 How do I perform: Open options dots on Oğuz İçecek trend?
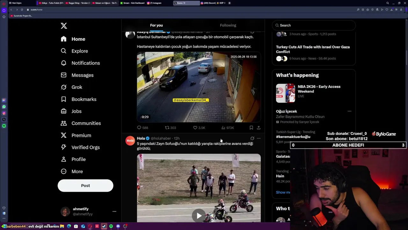[x=349, y=111]
